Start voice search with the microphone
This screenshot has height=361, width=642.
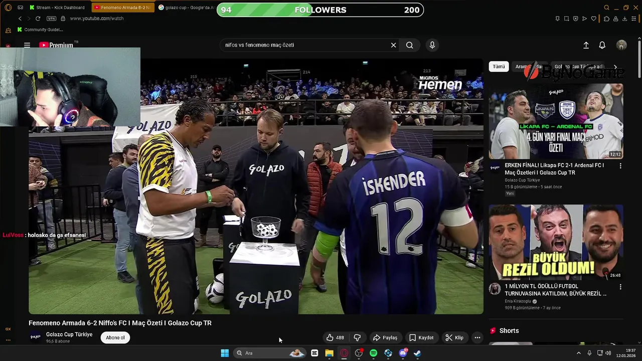(432, 45)
